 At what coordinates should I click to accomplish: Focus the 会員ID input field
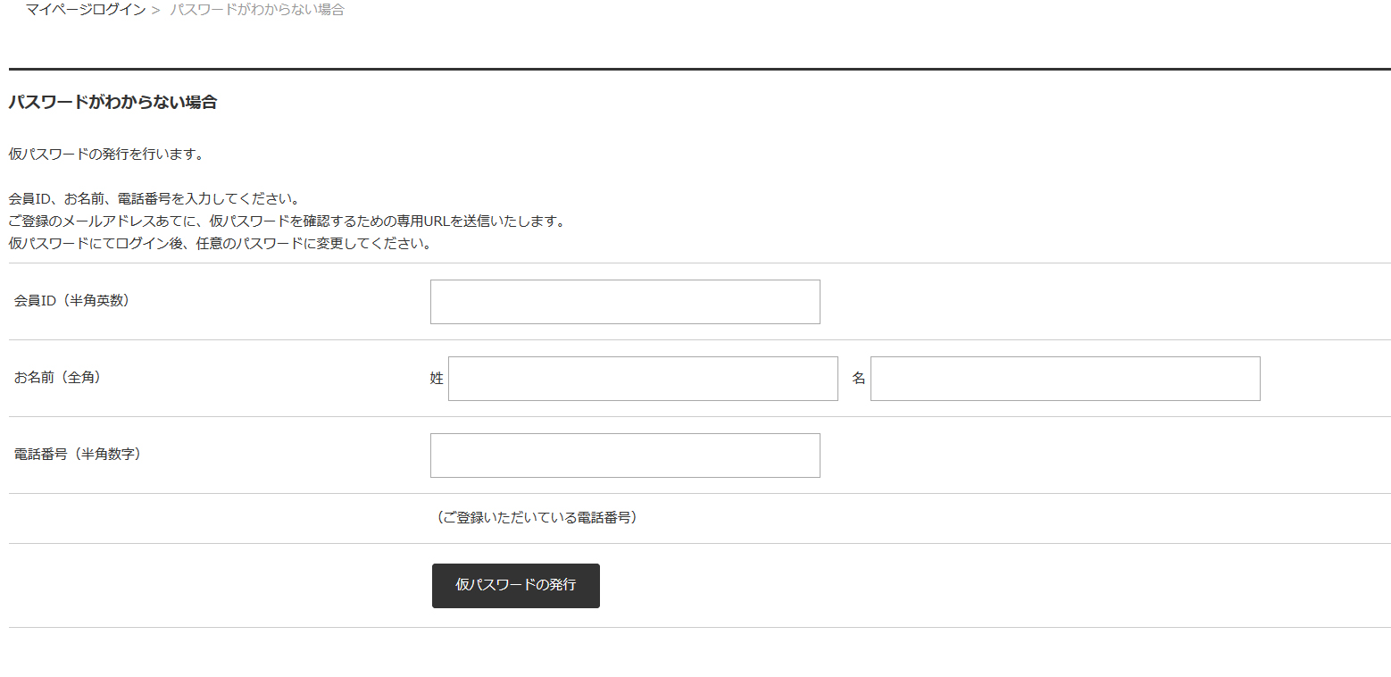tap(625, 302)
